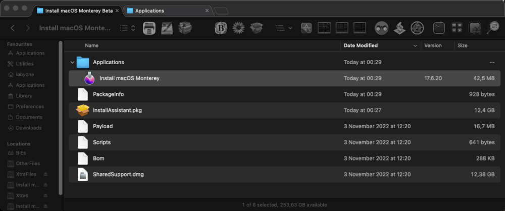Image resolution: width=505 pixels, height=211 pixels.
Task: Click the 1 of 8 selected status text
Action: [284, 205]
